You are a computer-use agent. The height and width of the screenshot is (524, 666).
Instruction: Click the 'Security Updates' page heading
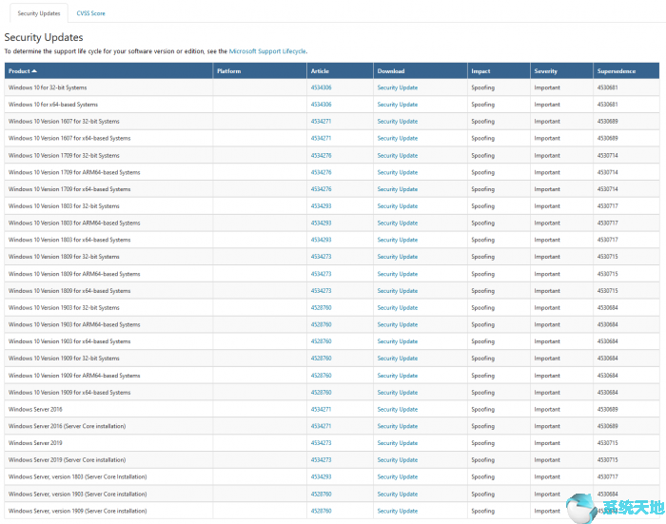[44, 37]
